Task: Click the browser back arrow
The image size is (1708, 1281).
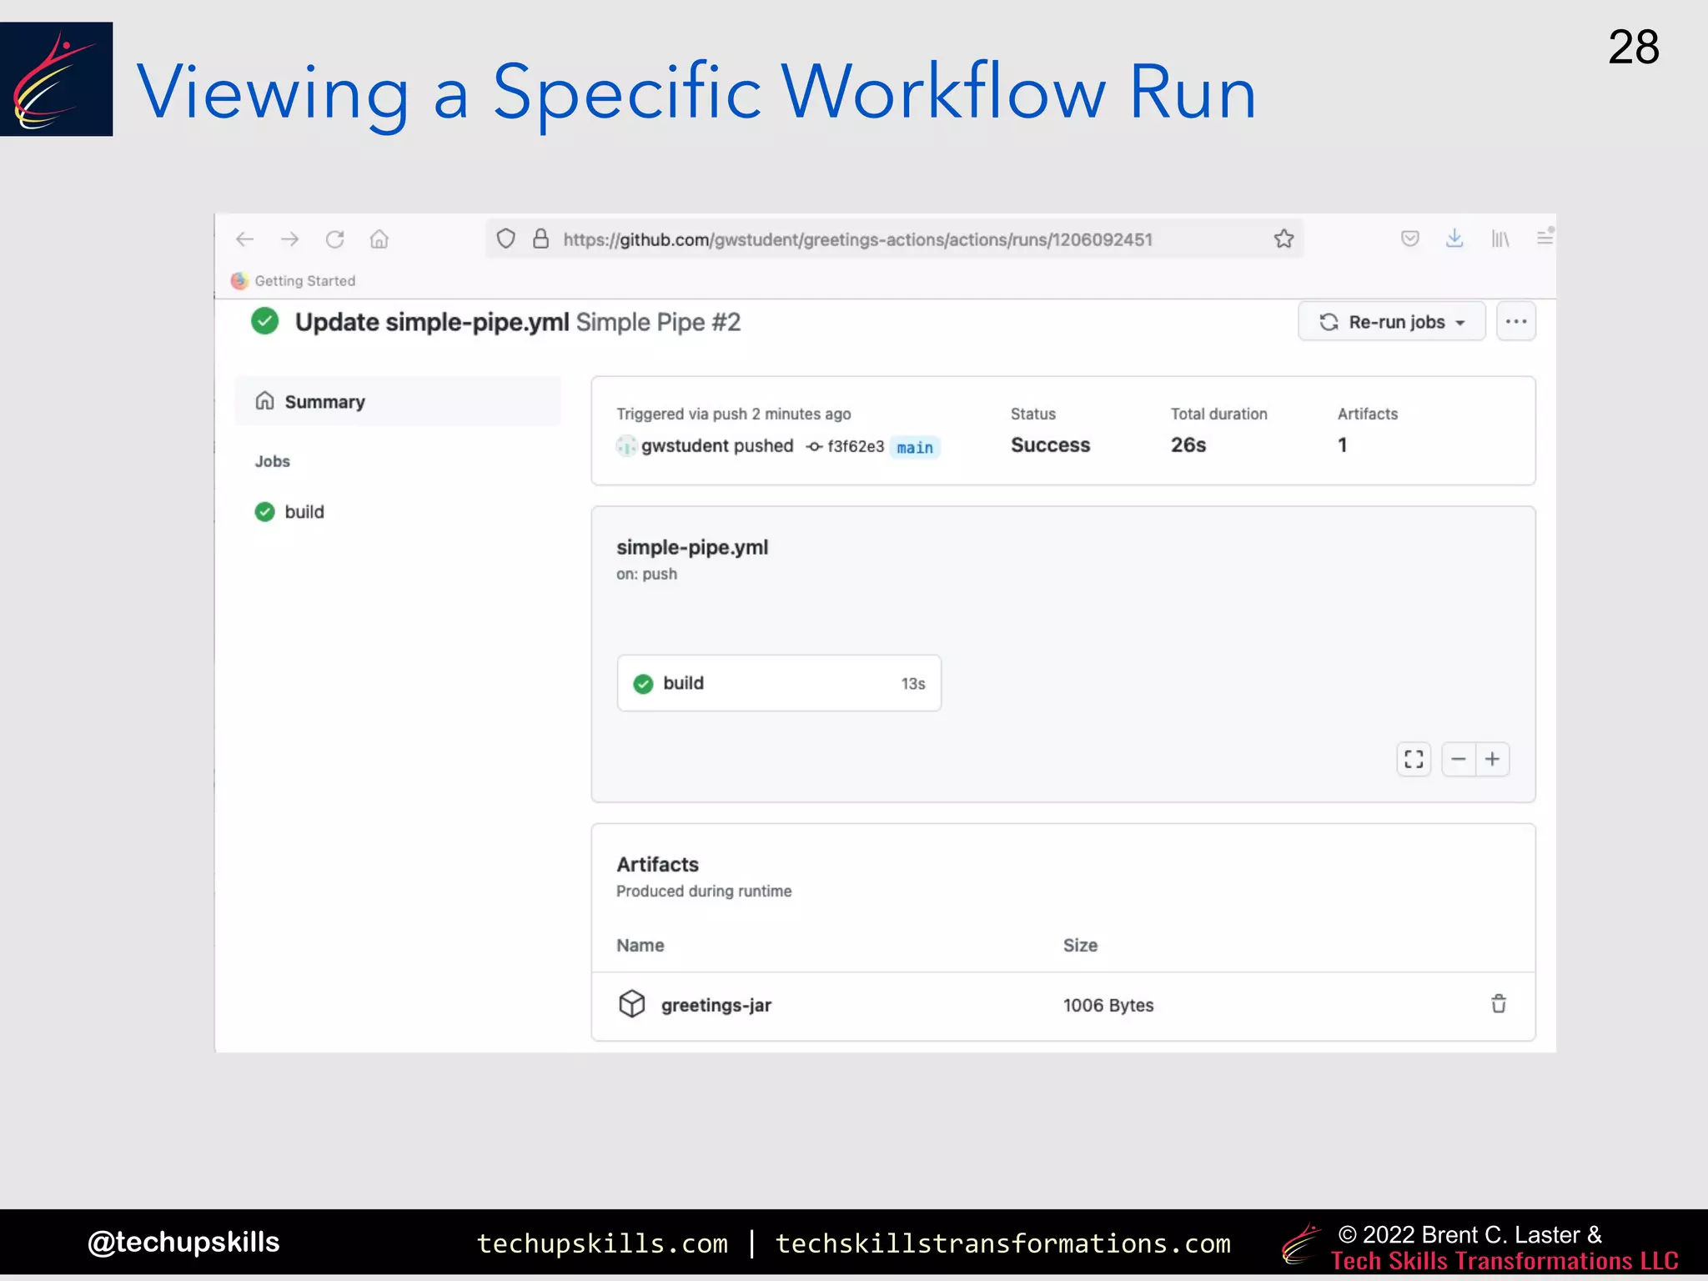Action: pos(244,239)
